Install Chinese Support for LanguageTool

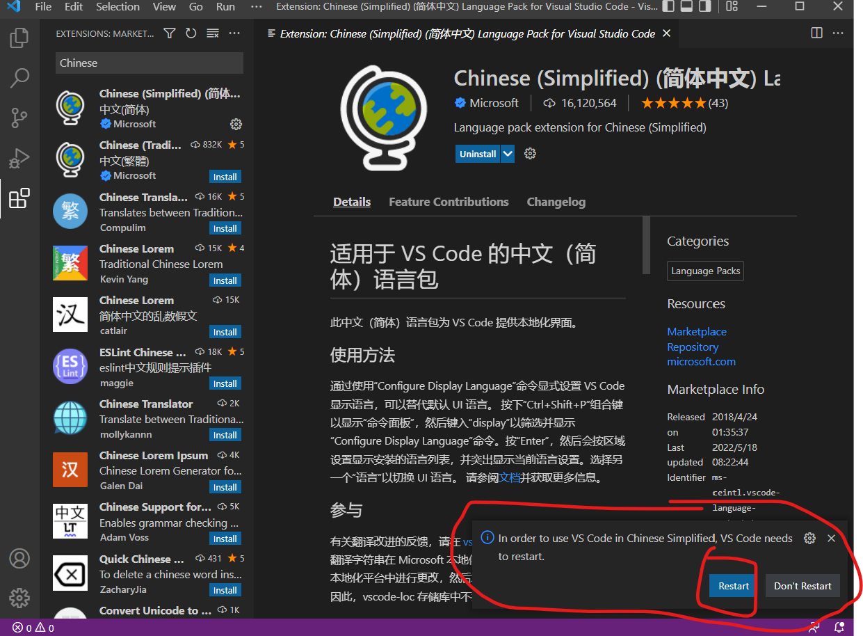[225, 539]
